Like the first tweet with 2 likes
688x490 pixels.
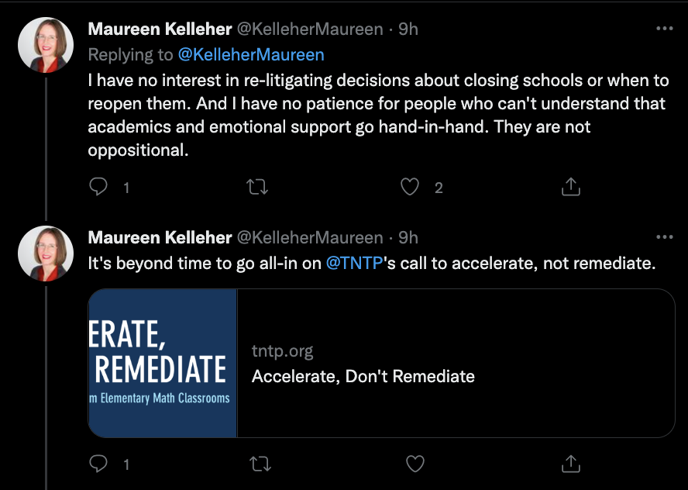click(x=410, y=187)
